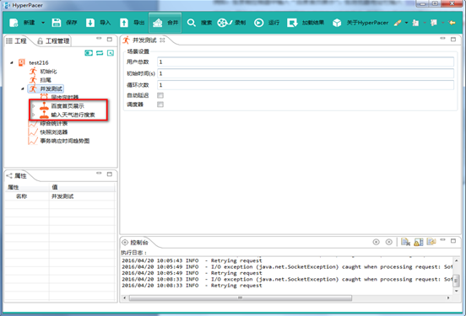
Task: Click the yellow back arrow toolbar icon
Action: pos(452,23)
